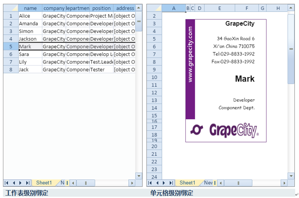
Task: Open Sheet1 tab in right spreadsheet
Action: [188, 183]
